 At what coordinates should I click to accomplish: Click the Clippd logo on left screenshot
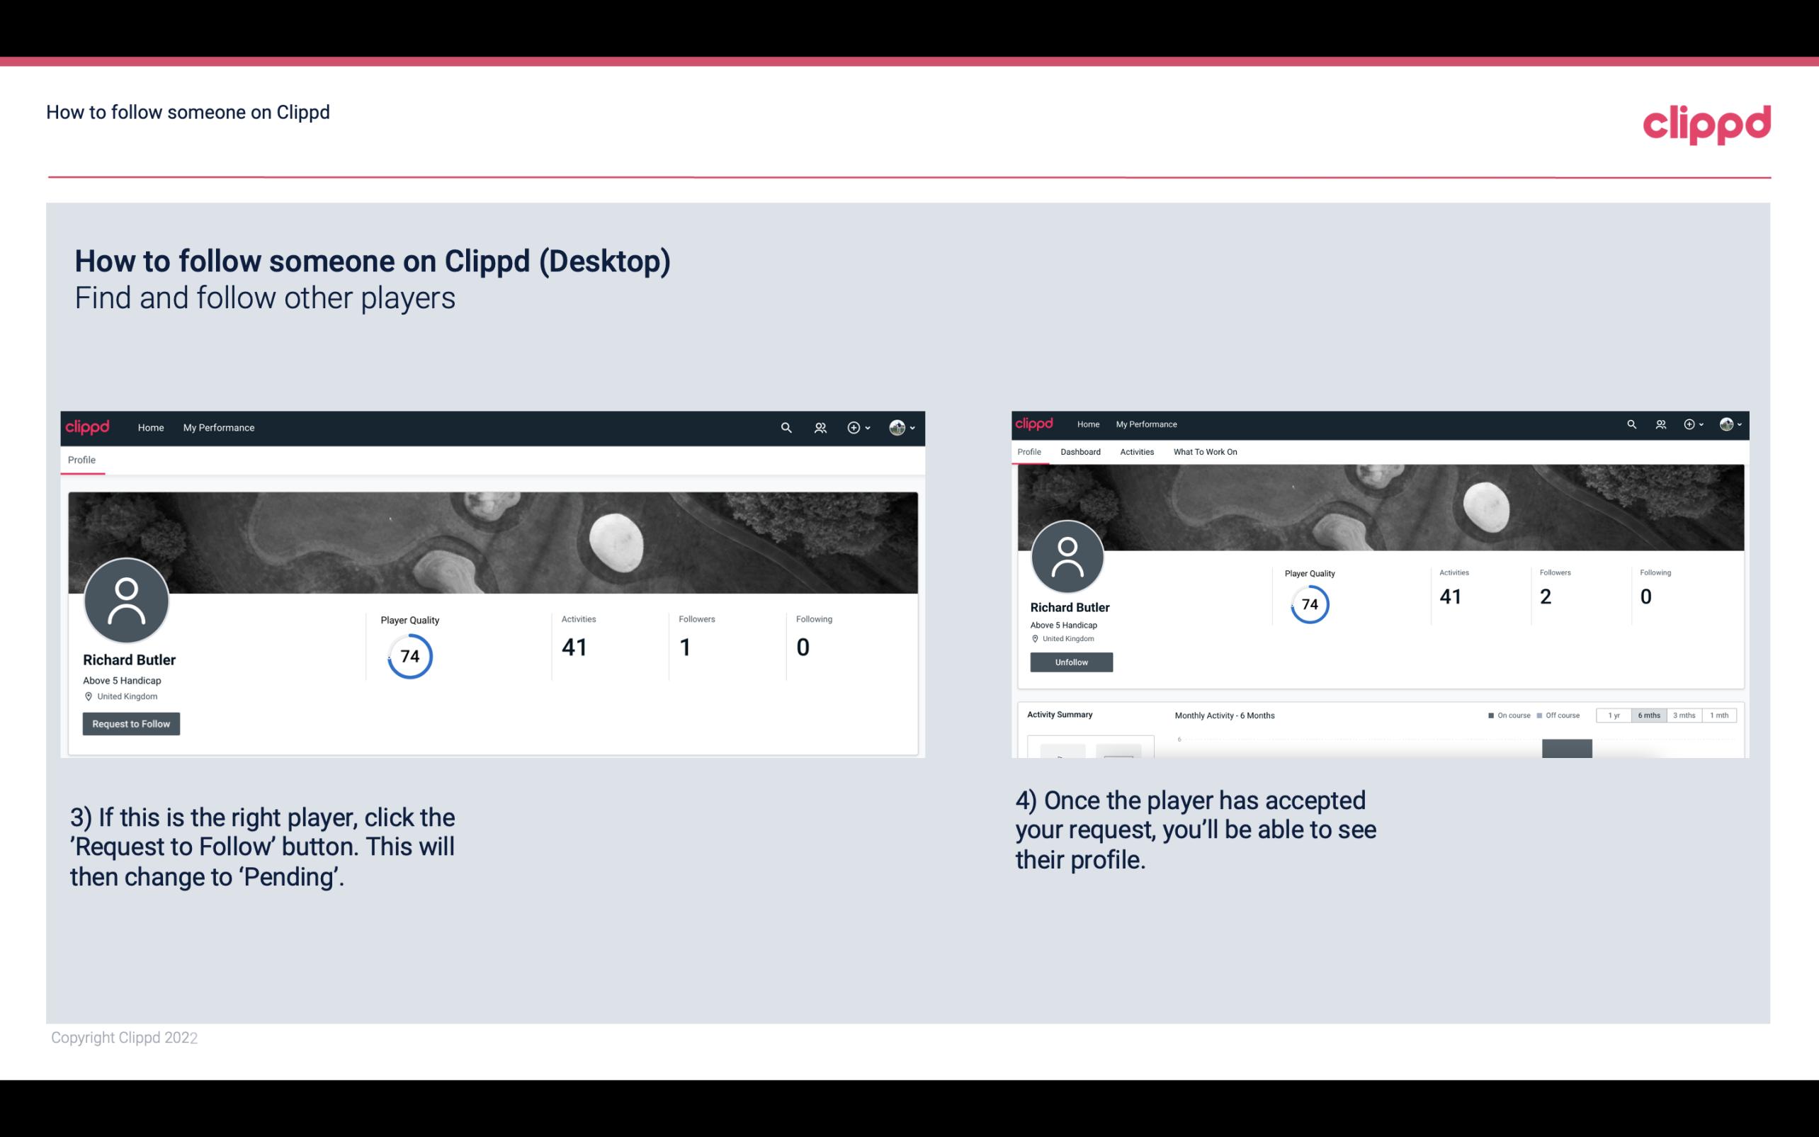tap(86, 427)
